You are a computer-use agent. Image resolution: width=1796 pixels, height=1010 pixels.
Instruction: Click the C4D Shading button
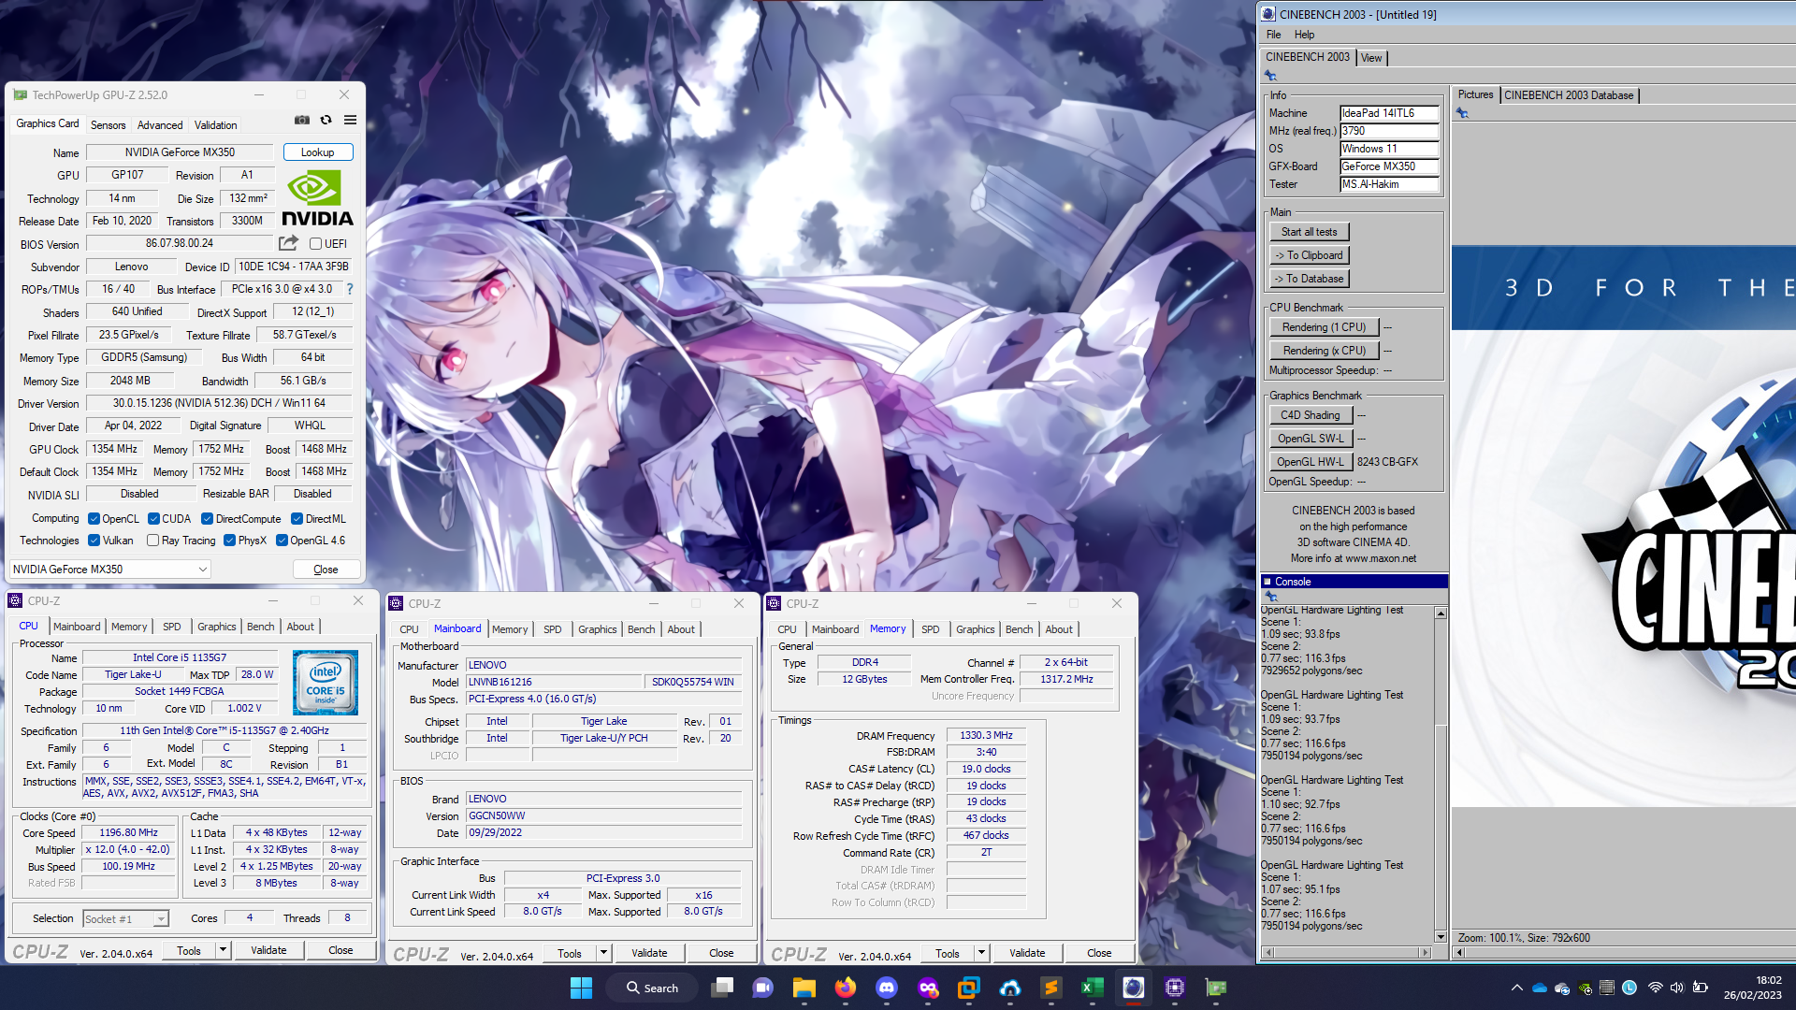(1311, 415)
